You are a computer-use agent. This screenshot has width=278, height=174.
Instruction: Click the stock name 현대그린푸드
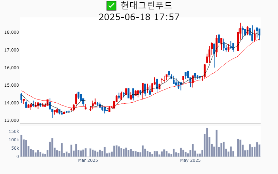click(146, 5)
